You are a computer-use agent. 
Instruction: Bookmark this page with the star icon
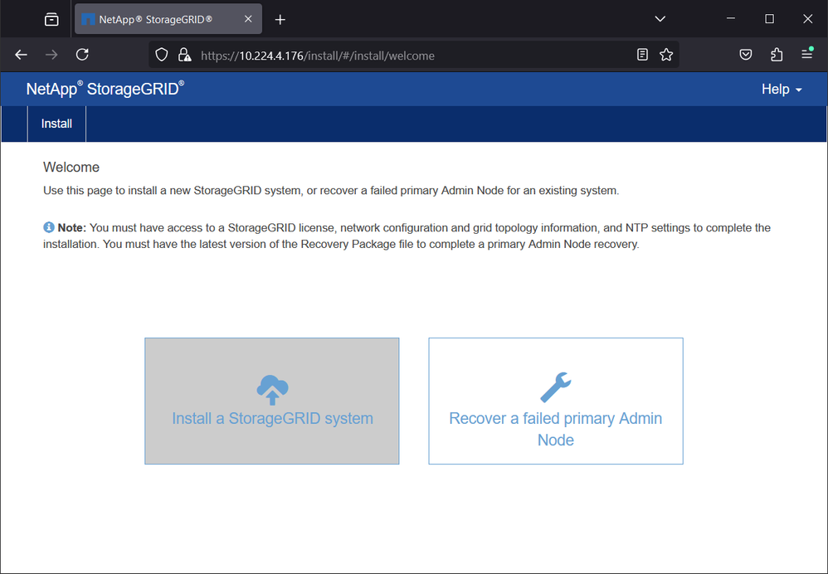coord(666,55)
